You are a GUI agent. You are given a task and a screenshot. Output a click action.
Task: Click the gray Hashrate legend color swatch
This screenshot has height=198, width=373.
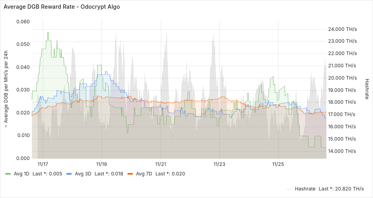point(288,189)
